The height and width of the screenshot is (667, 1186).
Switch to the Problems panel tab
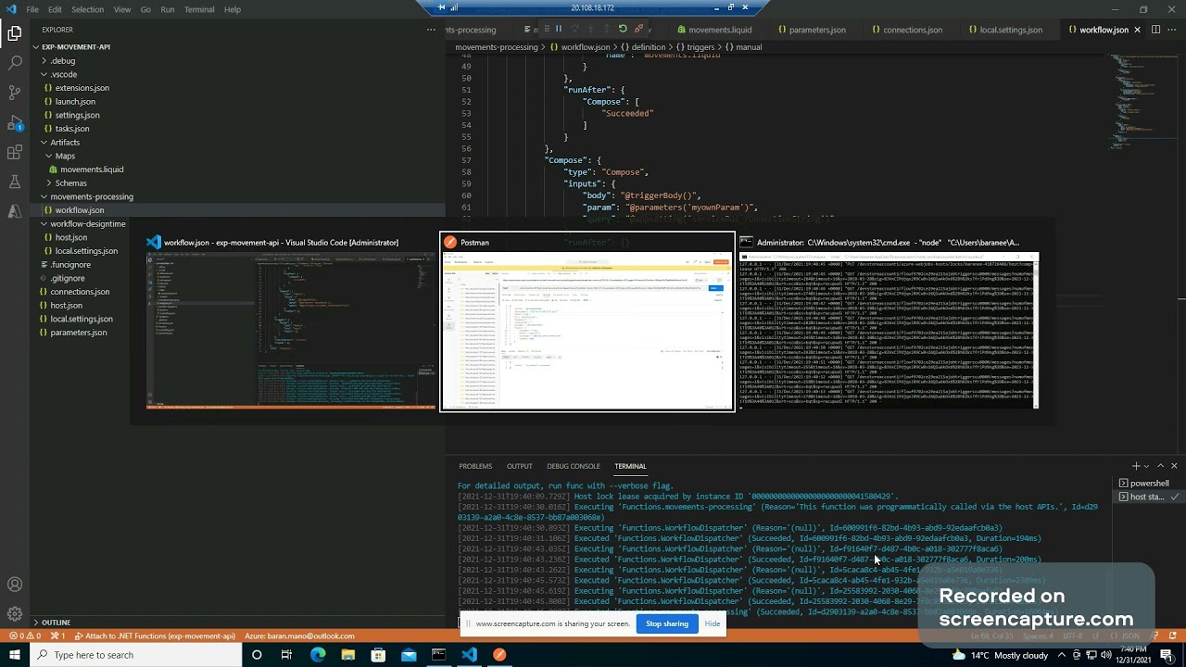pyautogui.click(x=475, y=466)
